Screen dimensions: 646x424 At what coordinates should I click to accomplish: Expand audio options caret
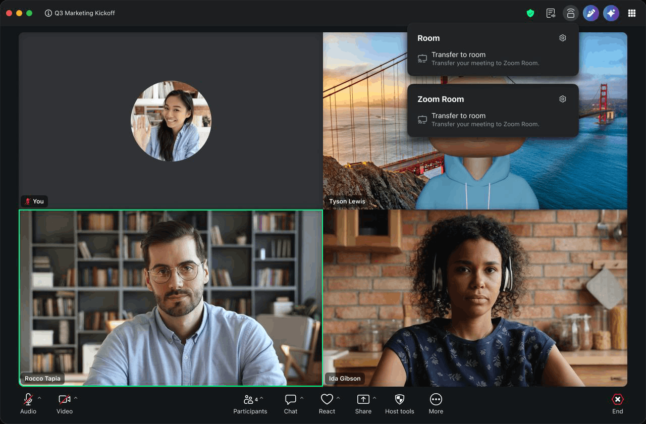click(39, 398)
